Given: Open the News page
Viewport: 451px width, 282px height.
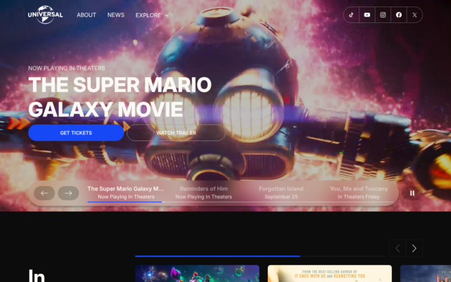Looking at the screenshot, I should pyautogui.click(x=116, y=15).
